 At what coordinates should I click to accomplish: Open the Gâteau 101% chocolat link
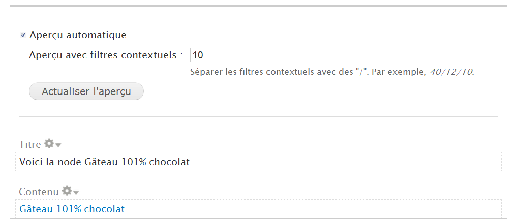click(72, 209)
